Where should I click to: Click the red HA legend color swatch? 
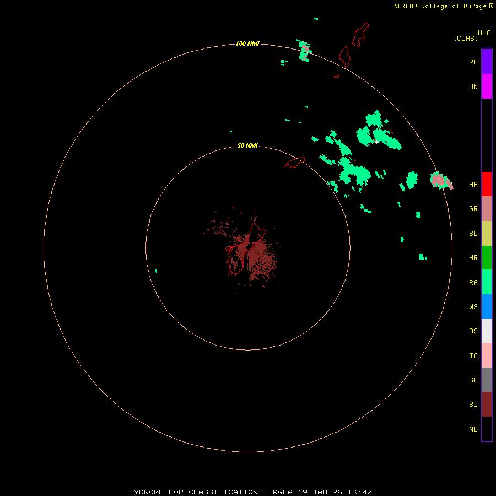[487, 184]
